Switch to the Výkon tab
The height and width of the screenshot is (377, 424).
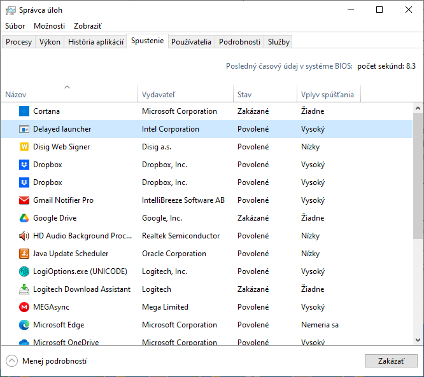tap(50, 42)
